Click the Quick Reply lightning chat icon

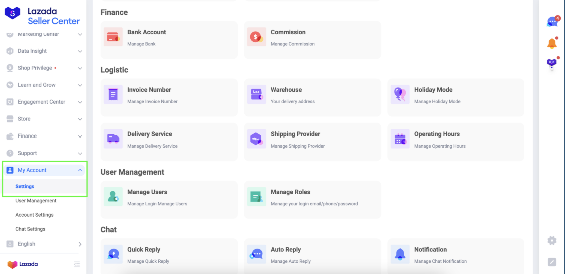(x=113, y=254)
